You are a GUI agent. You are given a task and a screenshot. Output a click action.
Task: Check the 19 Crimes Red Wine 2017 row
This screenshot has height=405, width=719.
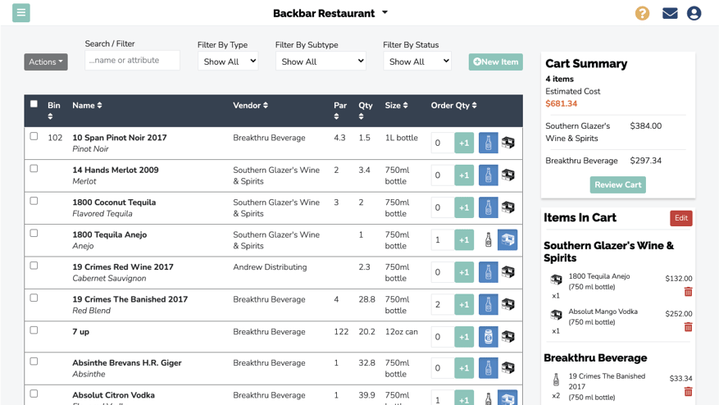click(34, 266)
